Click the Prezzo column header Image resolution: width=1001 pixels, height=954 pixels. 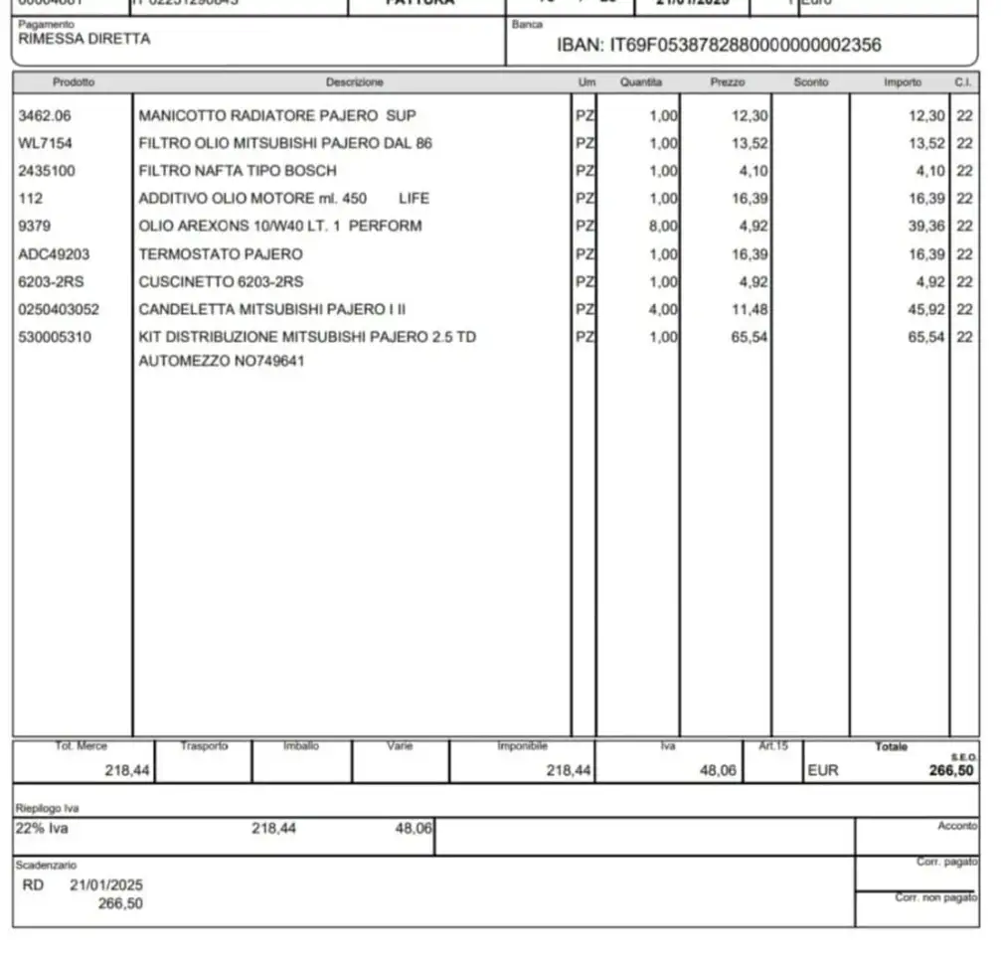tap(727, 82)
